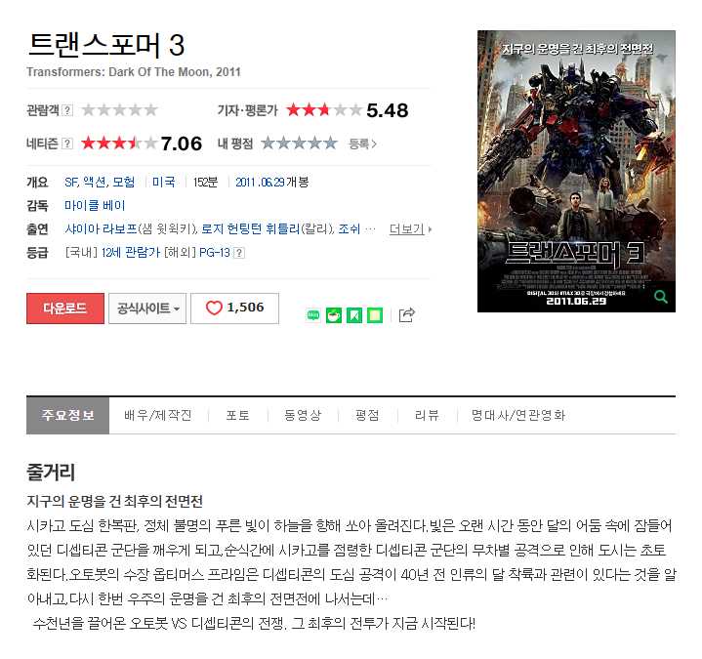Share via the green cafe cup icon
Viewport: 702px width, 659px height.
click(334, 315)
